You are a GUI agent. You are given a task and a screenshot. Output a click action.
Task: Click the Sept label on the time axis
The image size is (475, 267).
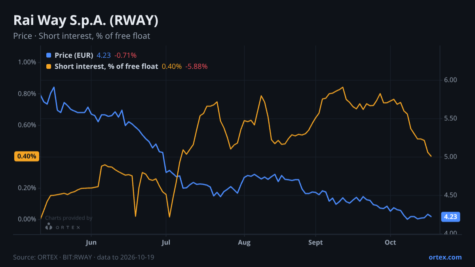[315, 242]
